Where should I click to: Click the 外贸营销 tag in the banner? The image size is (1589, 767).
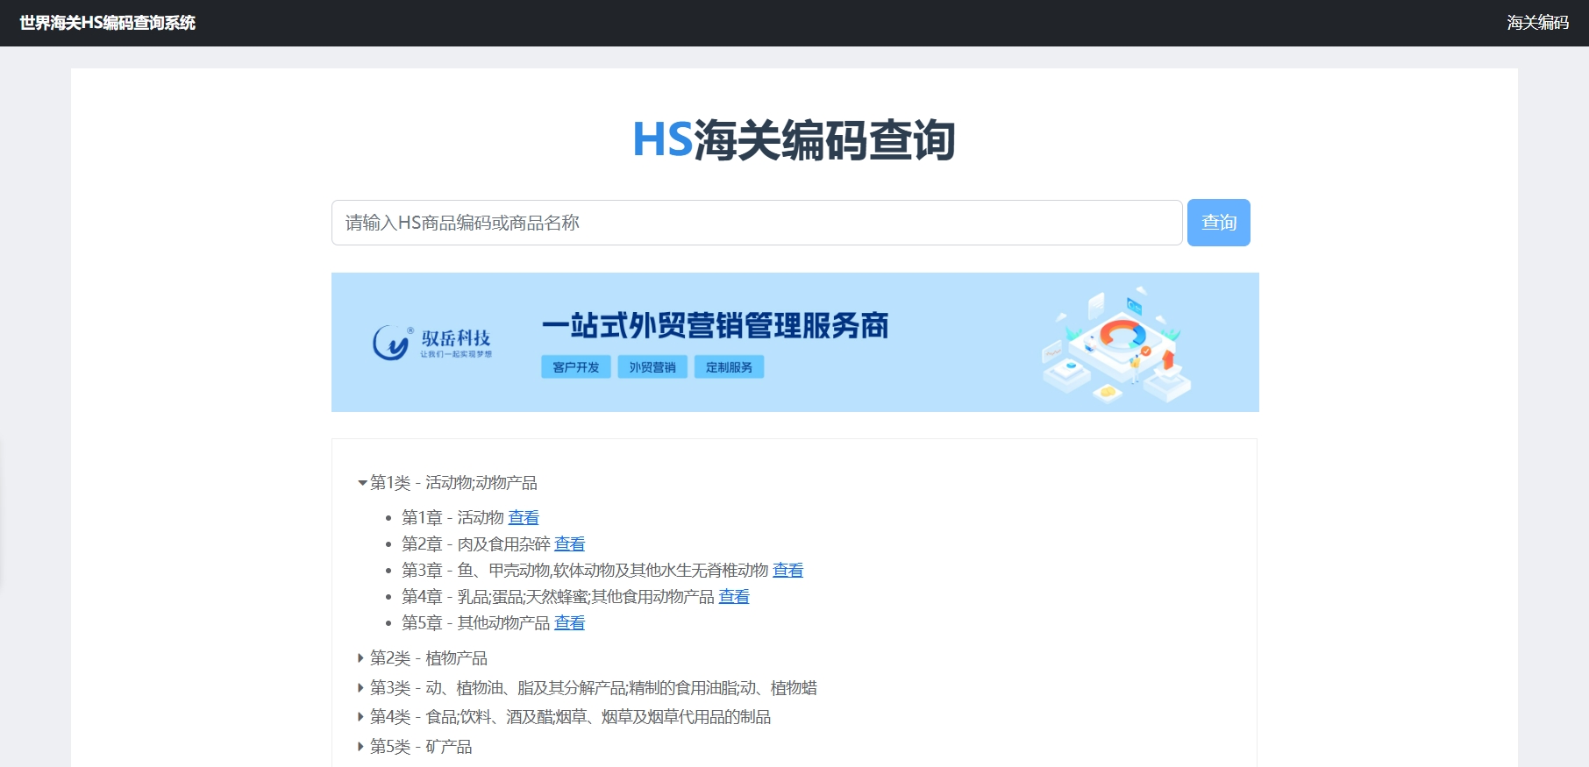click(652, 367)
